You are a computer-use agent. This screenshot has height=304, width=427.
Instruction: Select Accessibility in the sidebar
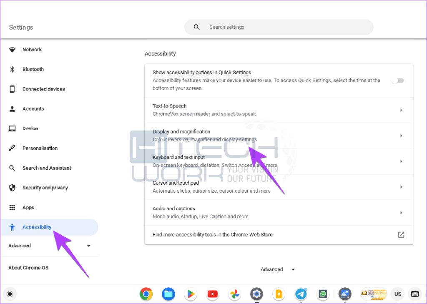point(49,227)
